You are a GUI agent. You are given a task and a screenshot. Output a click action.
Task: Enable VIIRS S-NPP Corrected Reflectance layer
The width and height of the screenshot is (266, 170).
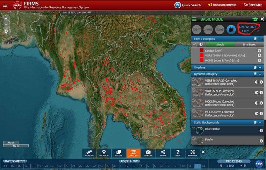[x=194, y=90]
